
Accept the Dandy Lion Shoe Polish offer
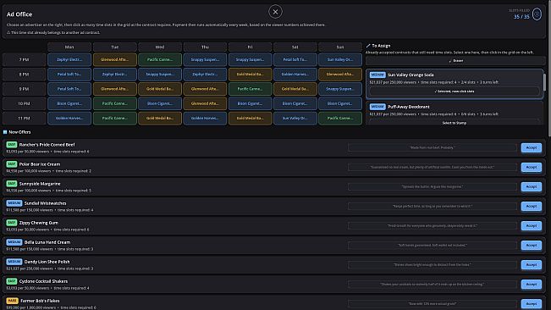tap(531, 265)
